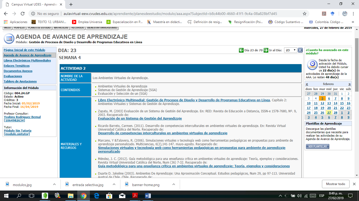The width and height of the screenshot is (359, 201).
Task: Go to next month in calendar
Action: click(350, 84)
